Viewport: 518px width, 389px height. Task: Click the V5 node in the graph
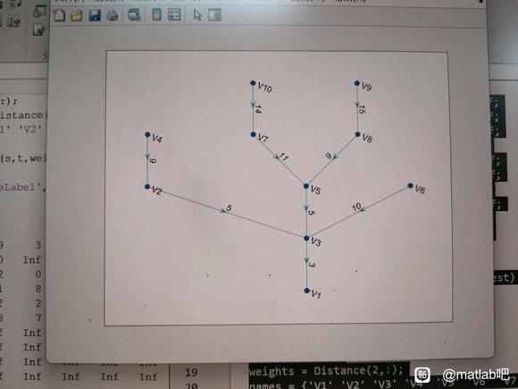[306, 186]
